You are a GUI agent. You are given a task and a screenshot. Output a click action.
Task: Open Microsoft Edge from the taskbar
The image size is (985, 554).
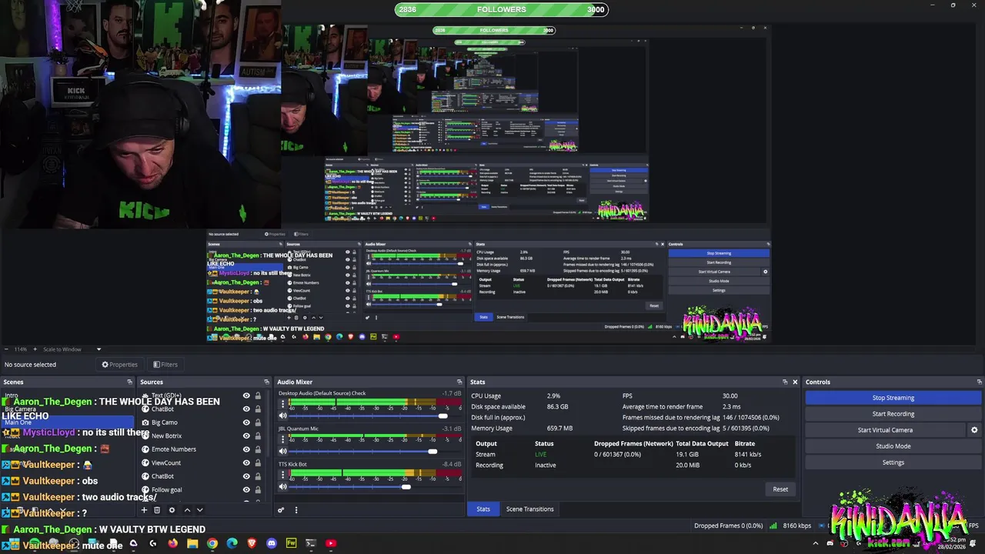tap(232, 543)
